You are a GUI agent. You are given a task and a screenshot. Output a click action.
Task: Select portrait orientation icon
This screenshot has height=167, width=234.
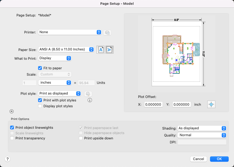100,50
